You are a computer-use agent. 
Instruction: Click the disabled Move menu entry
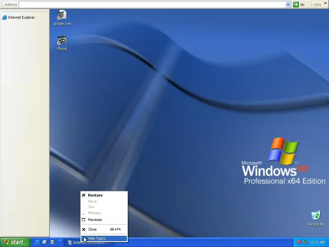(104, 201)
